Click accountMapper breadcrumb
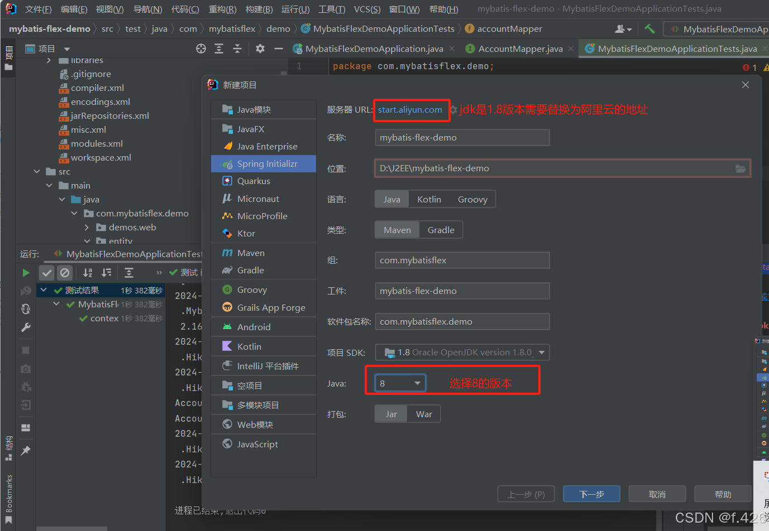The height and width of the screenshot is (531, 769). tap(504, 29)
